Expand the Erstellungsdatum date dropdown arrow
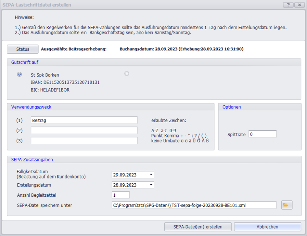The width and height of the screenshot is (307, 236). click(x=151, y=185)
